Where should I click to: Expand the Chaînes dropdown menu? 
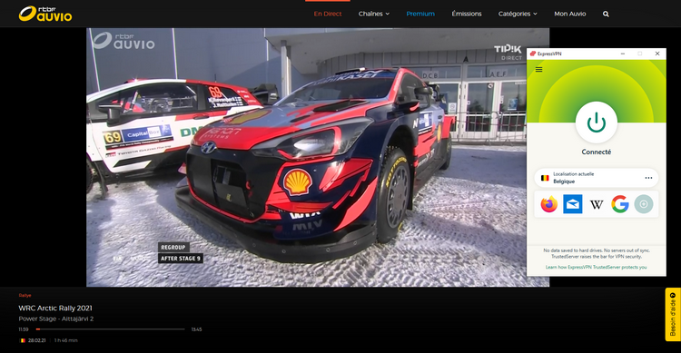pyautogui.click(x=373, y=14)
